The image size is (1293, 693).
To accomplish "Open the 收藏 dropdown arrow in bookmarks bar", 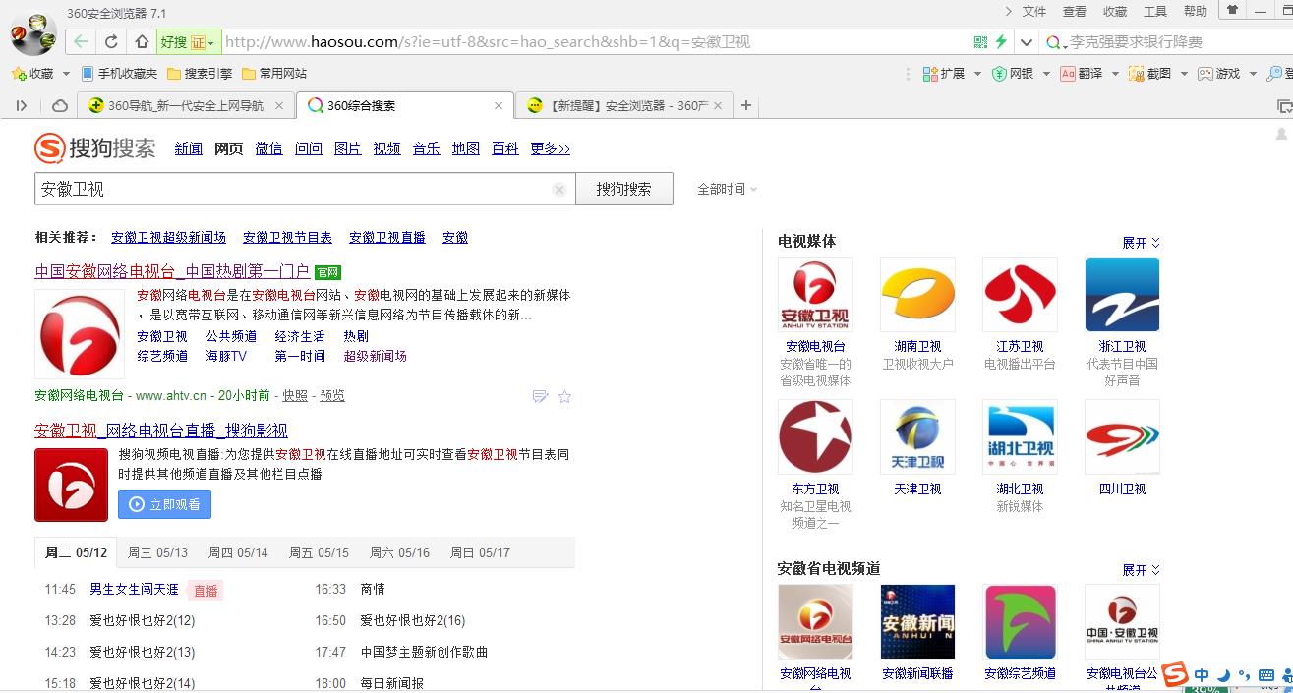I will 66,74.
